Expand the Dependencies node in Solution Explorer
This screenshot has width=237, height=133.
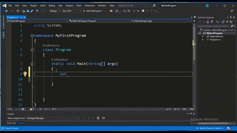(x=203, y=37)
